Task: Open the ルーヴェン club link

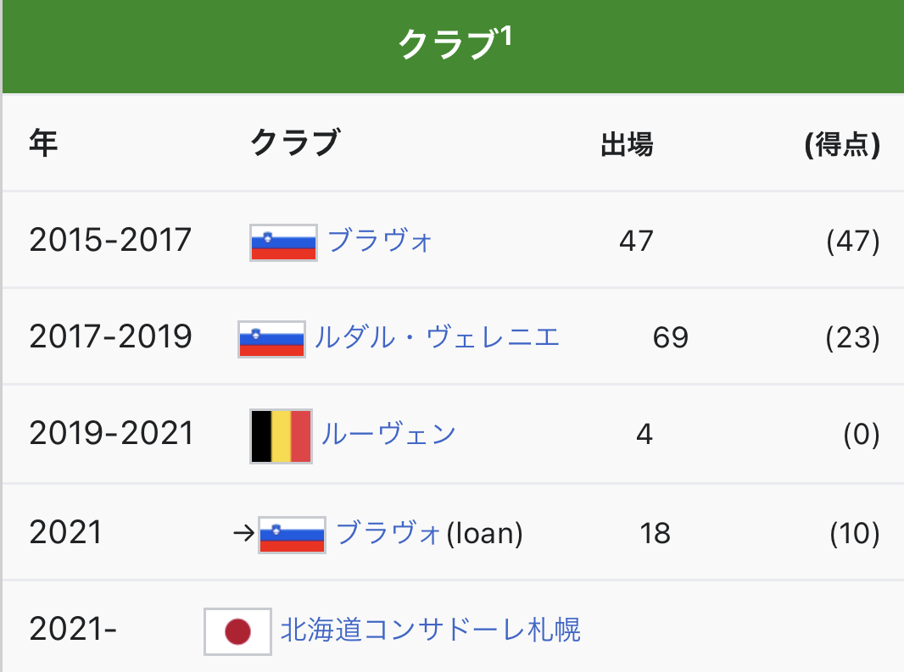Action: coord(388,435)
